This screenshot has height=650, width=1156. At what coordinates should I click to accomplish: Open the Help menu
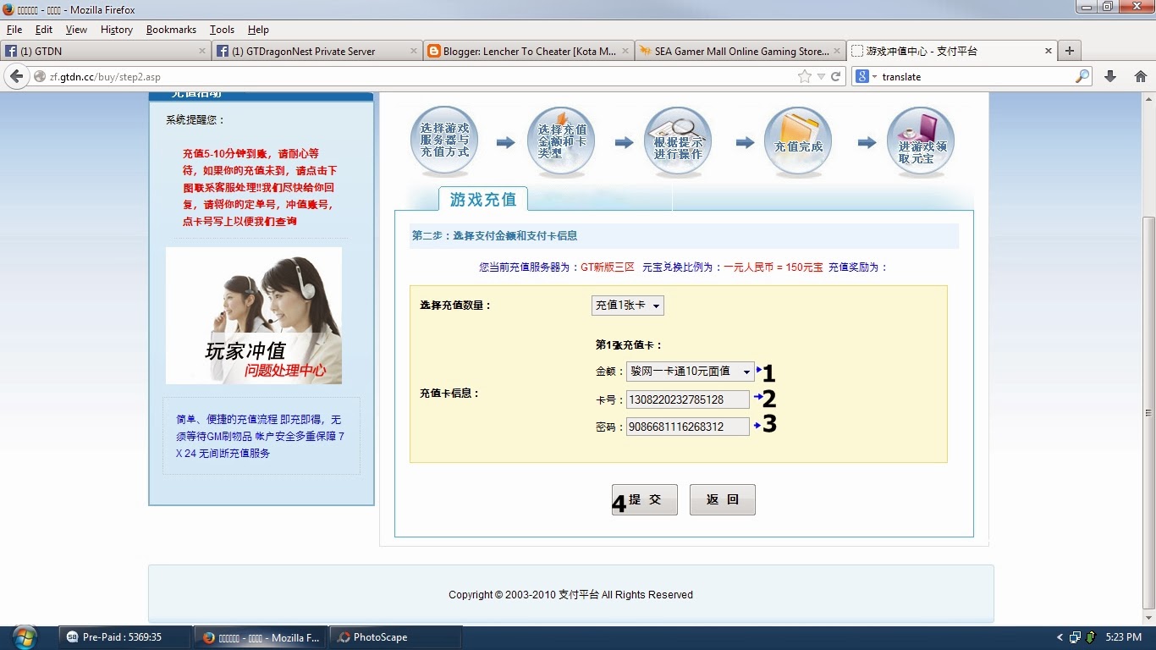tap(258, 30)
